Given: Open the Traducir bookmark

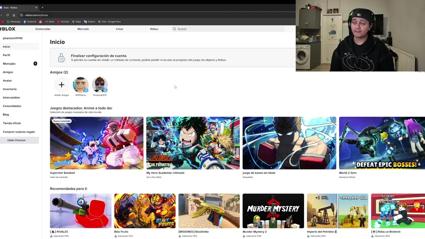Looking at the screenshot, I should [90, 22].
